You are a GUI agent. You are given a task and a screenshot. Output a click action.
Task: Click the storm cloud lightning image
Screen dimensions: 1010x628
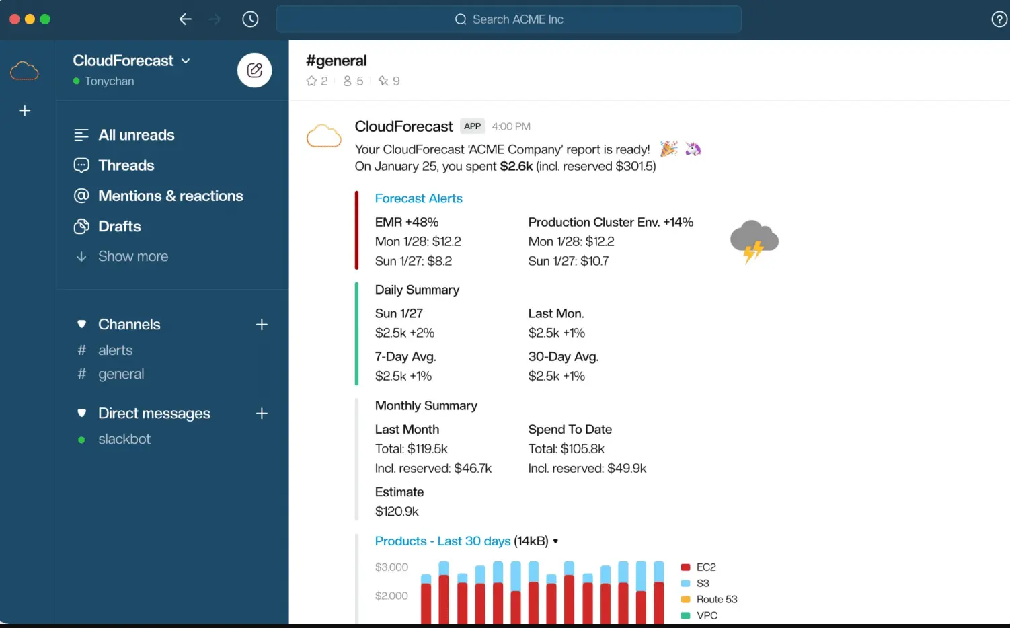pos(754,241)
